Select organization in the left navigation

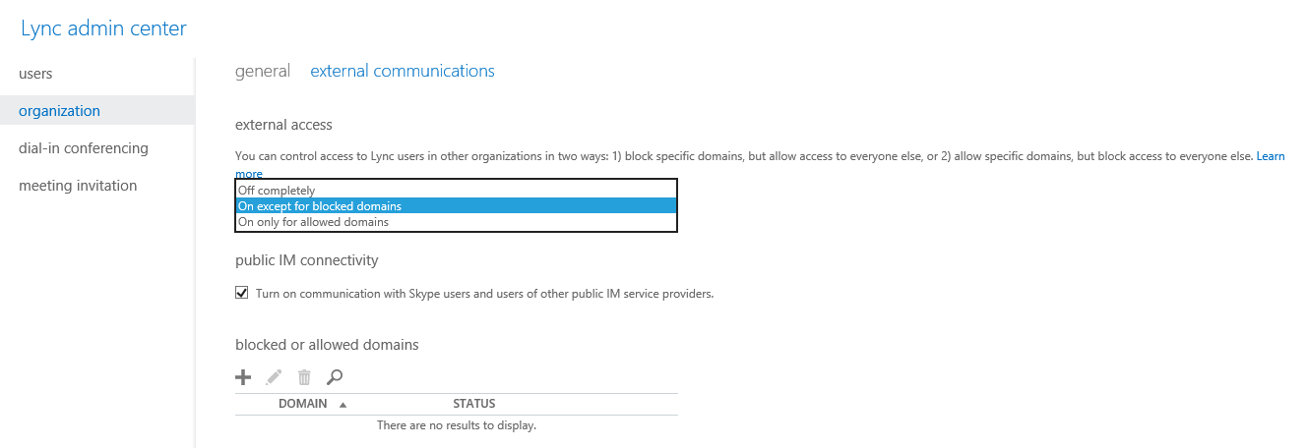point(60,111)
